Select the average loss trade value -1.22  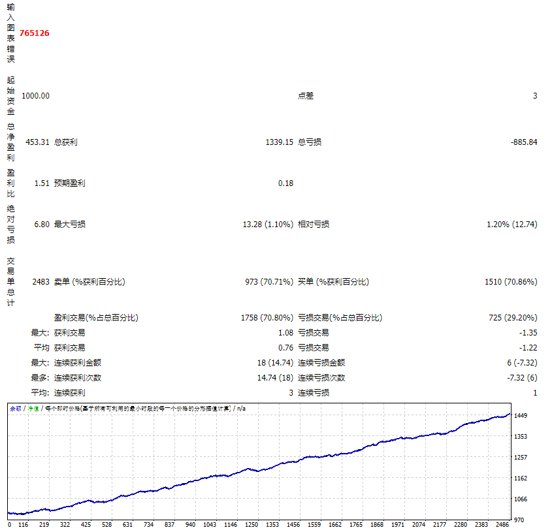pos(528,348)
